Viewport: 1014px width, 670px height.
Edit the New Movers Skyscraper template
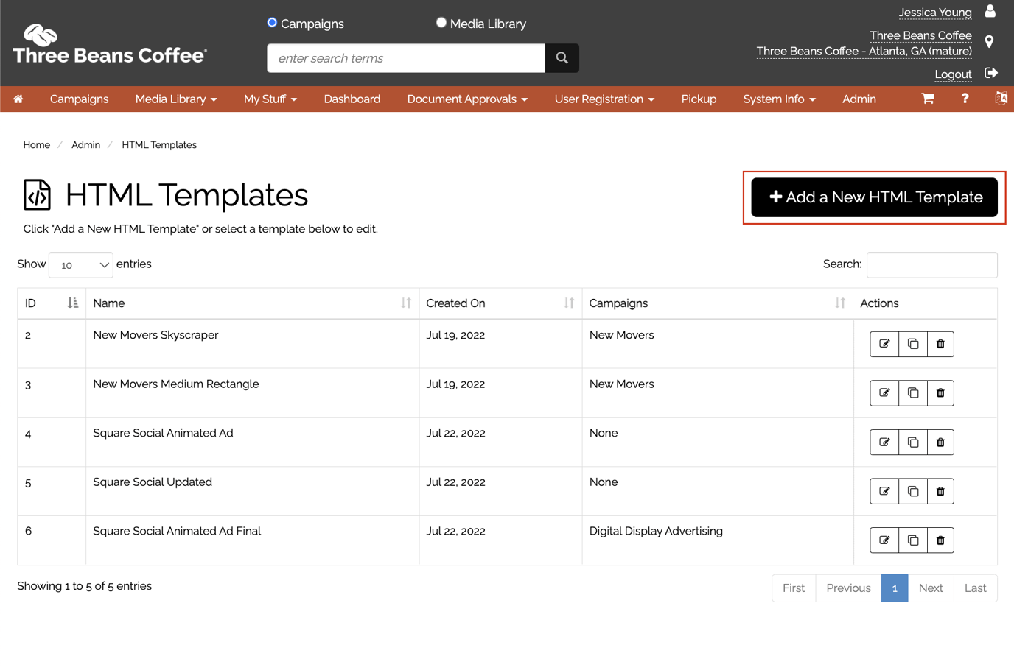[884, 343]
